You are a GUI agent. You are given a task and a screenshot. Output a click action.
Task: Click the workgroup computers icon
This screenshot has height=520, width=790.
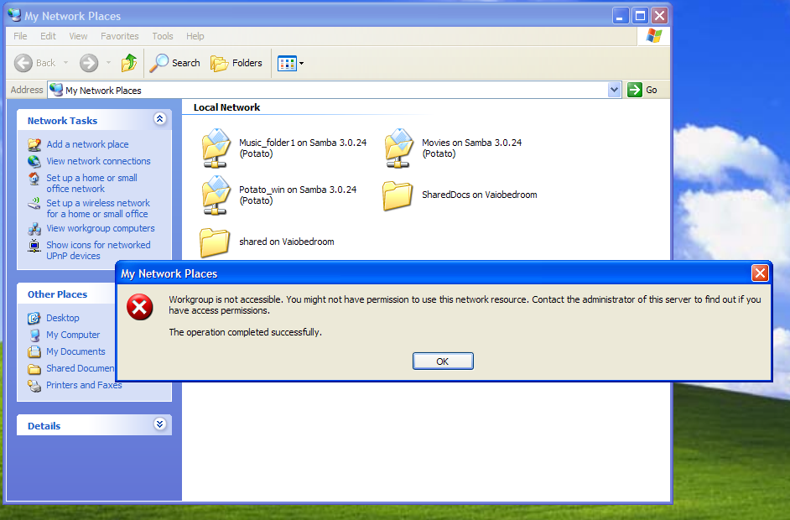(34, 229)
